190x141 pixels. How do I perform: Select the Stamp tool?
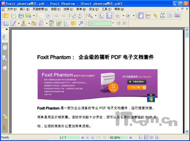24,23
